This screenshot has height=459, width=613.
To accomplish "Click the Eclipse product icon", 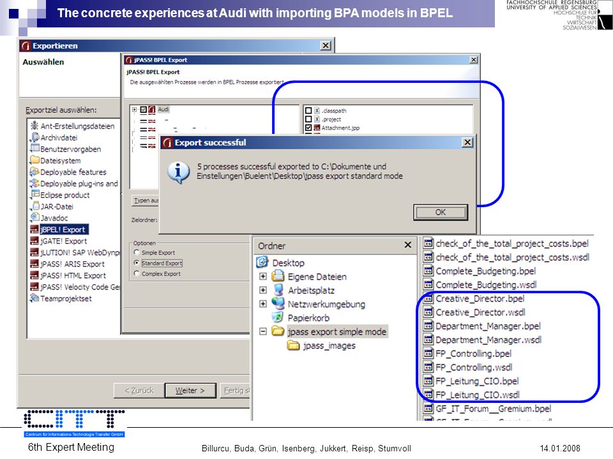I will (x=34, y=194).
